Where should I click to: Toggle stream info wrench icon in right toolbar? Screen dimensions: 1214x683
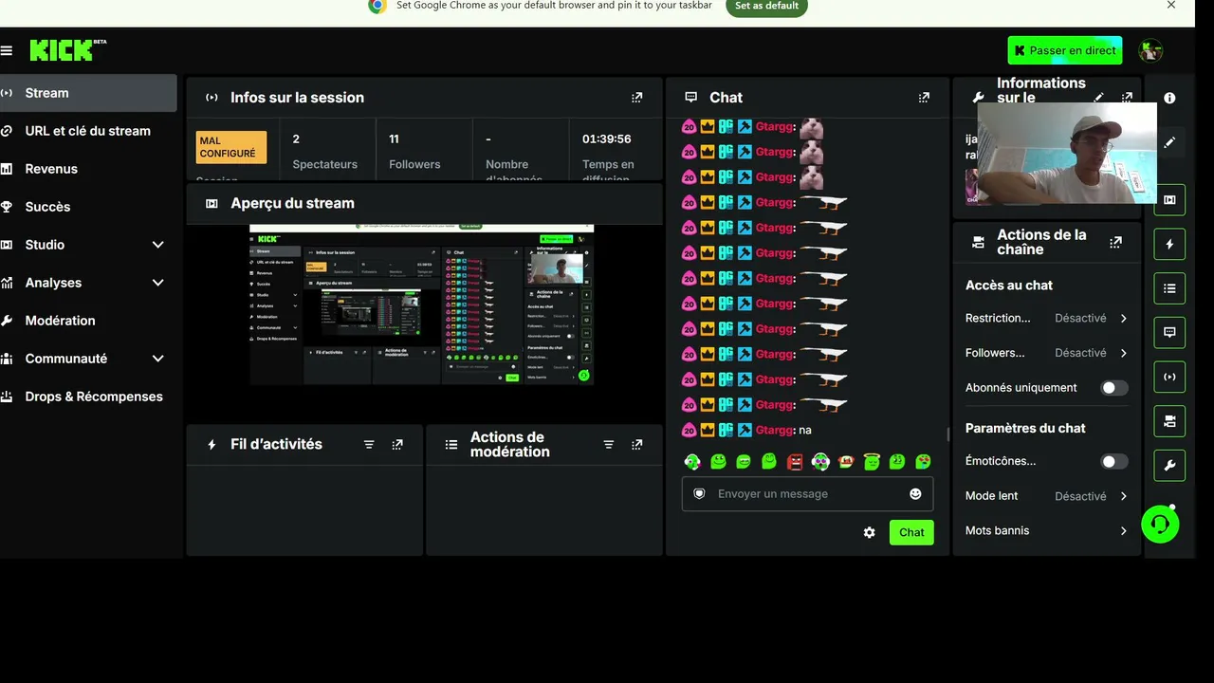tap(1169, 466)
